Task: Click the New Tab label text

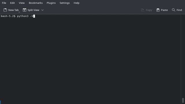Action: coord(13,10)
